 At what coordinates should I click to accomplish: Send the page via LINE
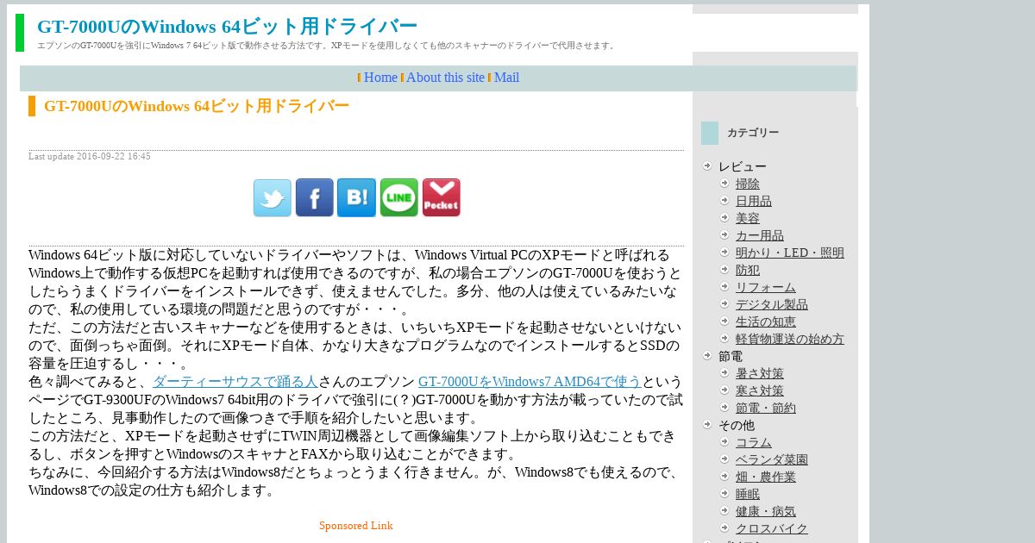tap(398, 197)
